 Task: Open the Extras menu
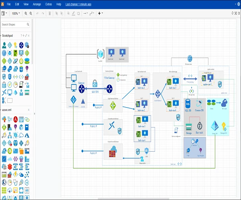click(x=49, y=4)
